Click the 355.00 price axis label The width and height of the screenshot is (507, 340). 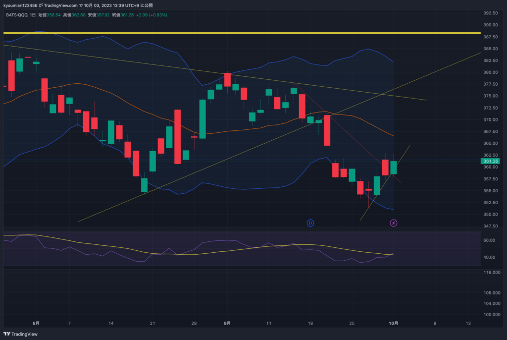click(x=491, y=191)
